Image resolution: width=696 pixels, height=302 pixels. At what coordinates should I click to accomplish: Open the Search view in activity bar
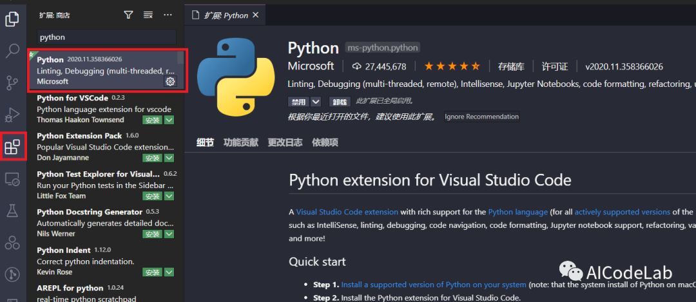tap(12, 51)
